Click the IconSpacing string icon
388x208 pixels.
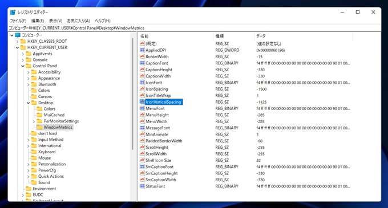[142, 89]
